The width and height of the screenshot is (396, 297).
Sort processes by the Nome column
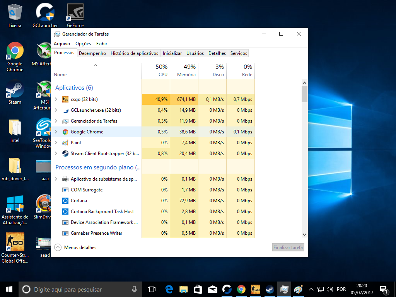(96, 70)
